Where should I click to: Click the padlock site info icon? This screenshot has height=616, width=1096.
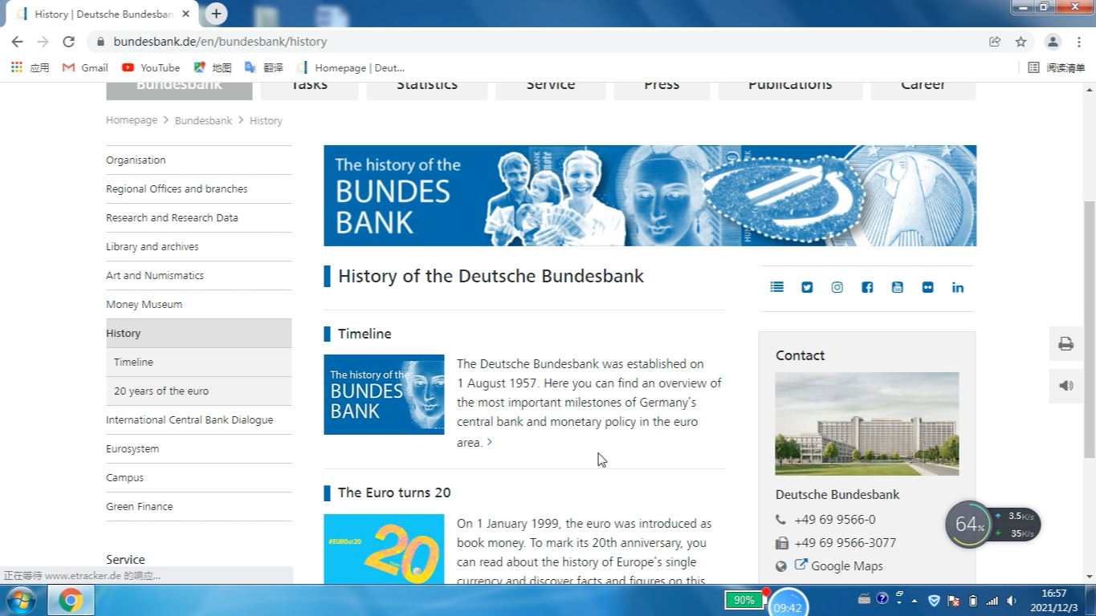click(100, 42)
